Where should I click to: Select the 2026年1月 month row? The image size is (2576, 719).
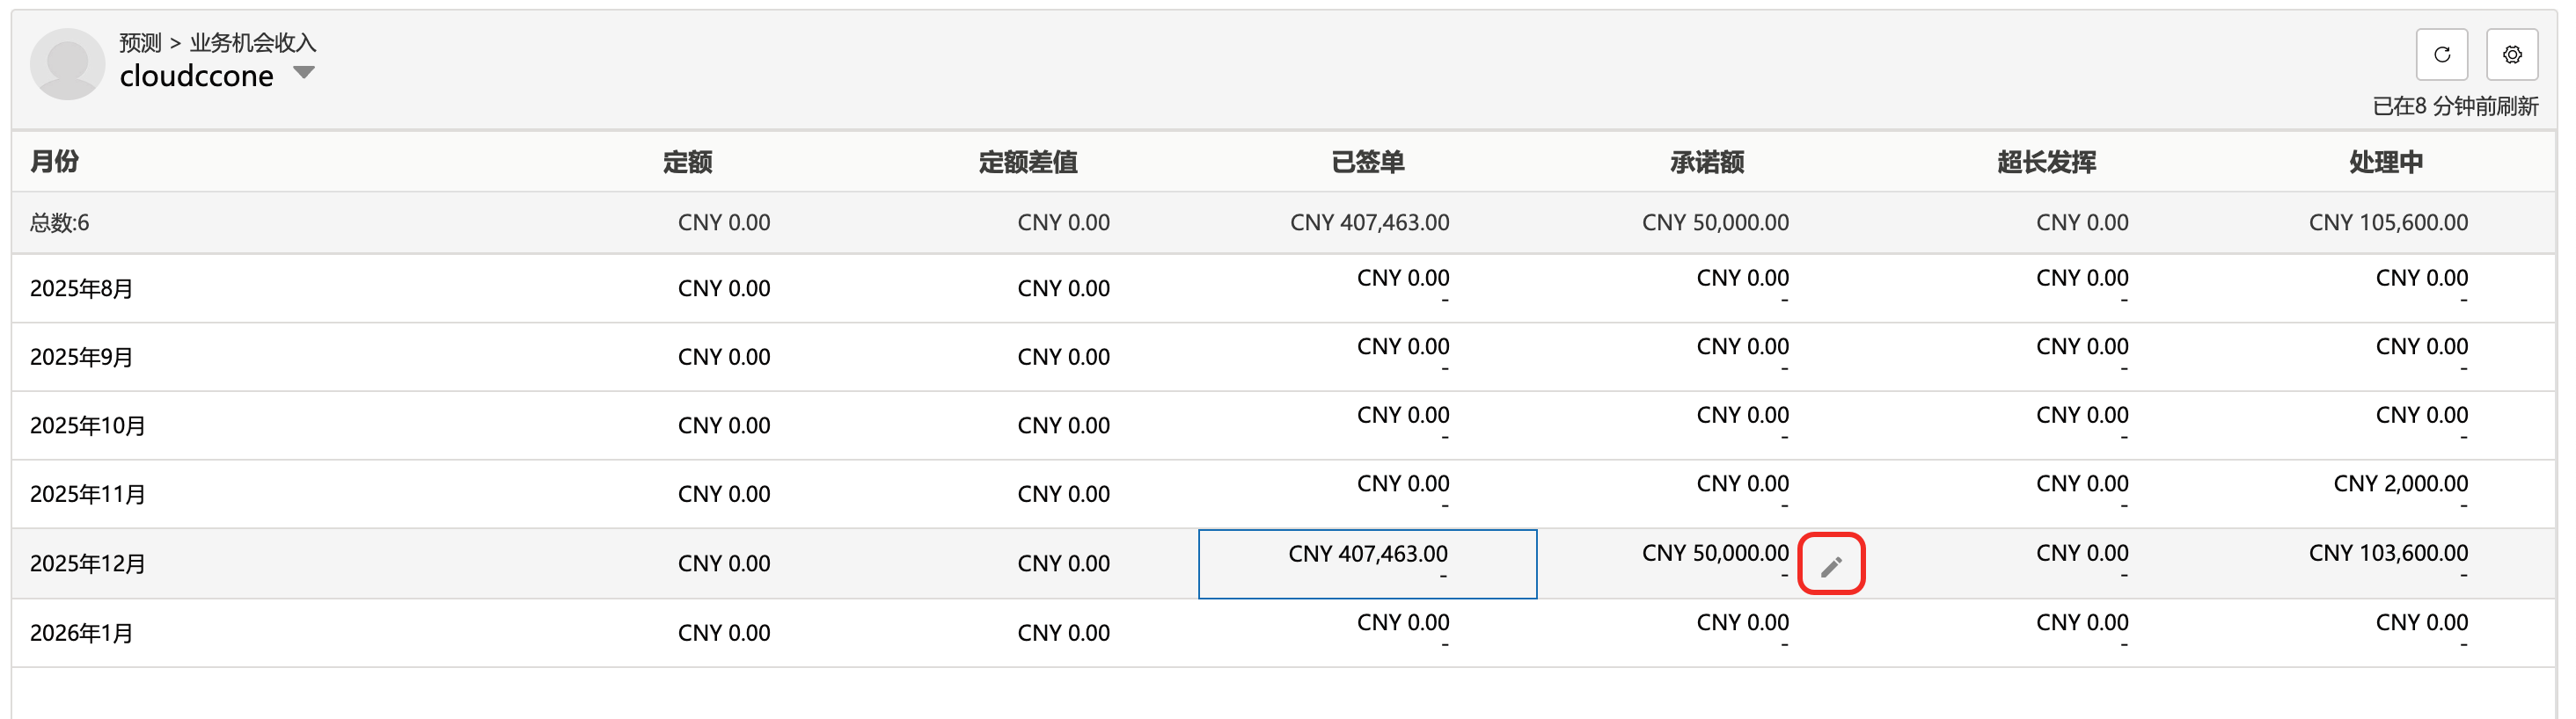click(x=82, y=633)
